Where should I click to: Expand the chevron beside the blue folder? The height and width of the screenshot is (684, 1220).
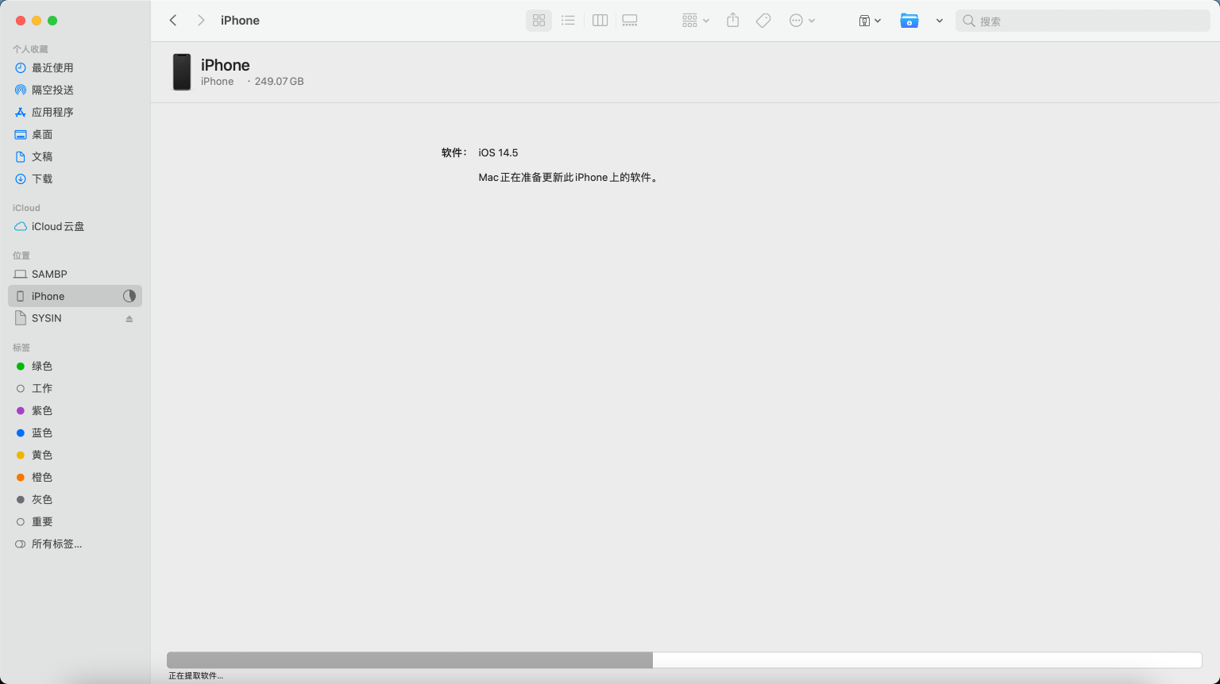(940, 21)
